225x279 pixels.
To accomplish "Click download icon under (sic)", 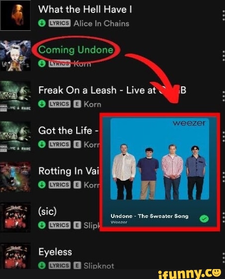I will click(42, 225).
